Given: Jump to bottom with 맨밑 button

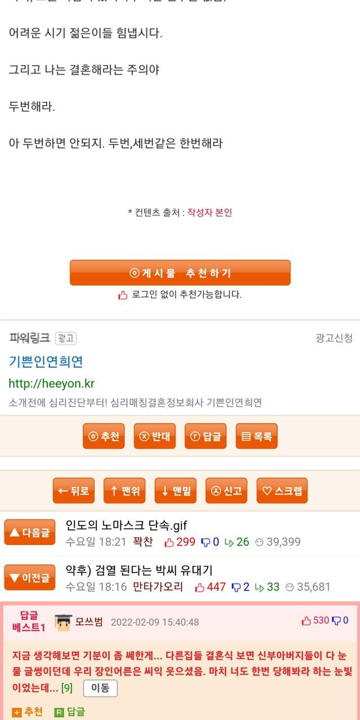Looking at the screenshot, I should [x=175, y=490].
